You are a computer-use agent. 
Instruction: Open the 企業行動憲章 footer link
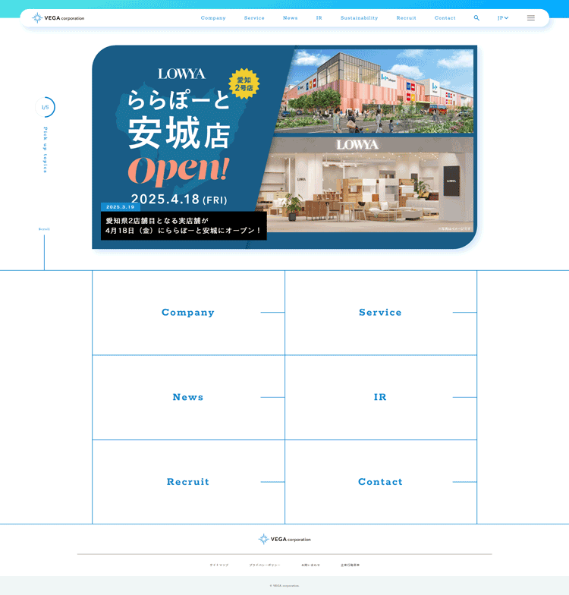click(351, 565)
